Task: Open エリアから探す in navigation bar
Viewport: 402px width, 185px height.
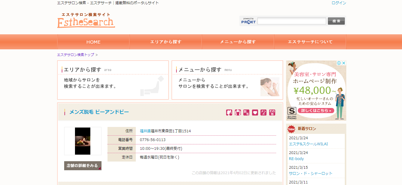Action: pyautogui.click(x=166, y=42)
